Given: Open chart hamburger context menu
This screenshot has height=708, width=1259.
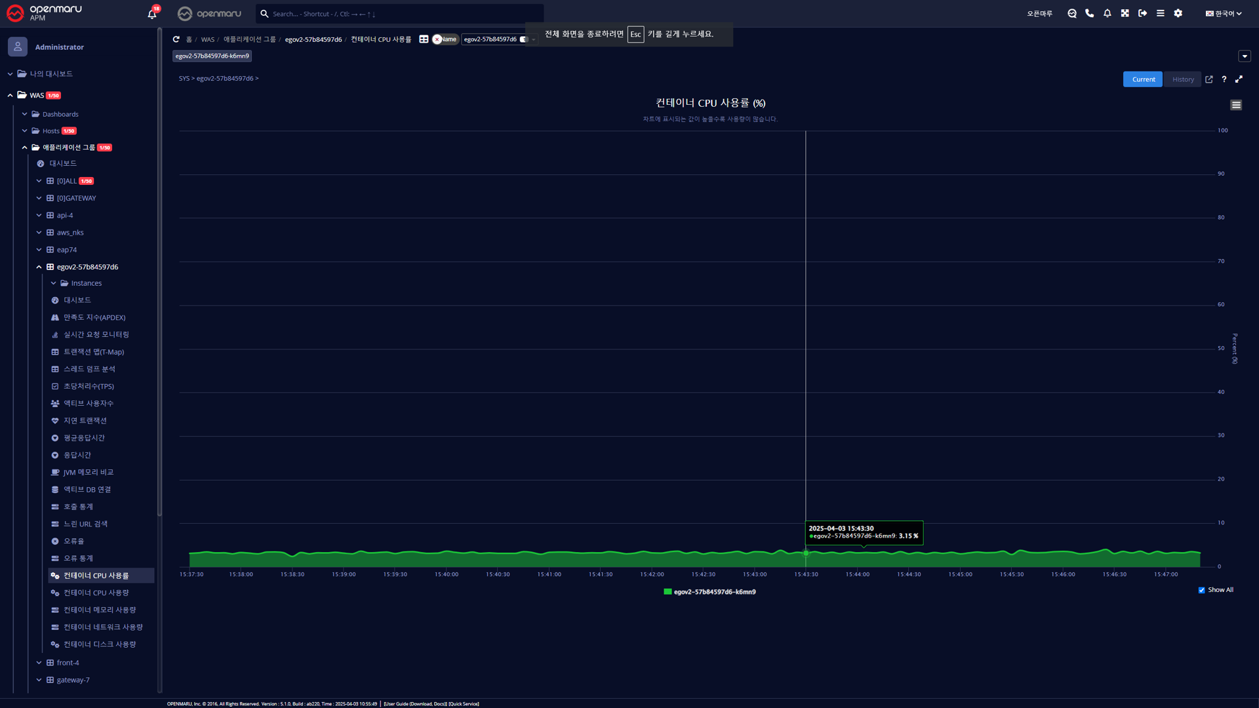Looking at the screenshot, I should pos(1235,105).
